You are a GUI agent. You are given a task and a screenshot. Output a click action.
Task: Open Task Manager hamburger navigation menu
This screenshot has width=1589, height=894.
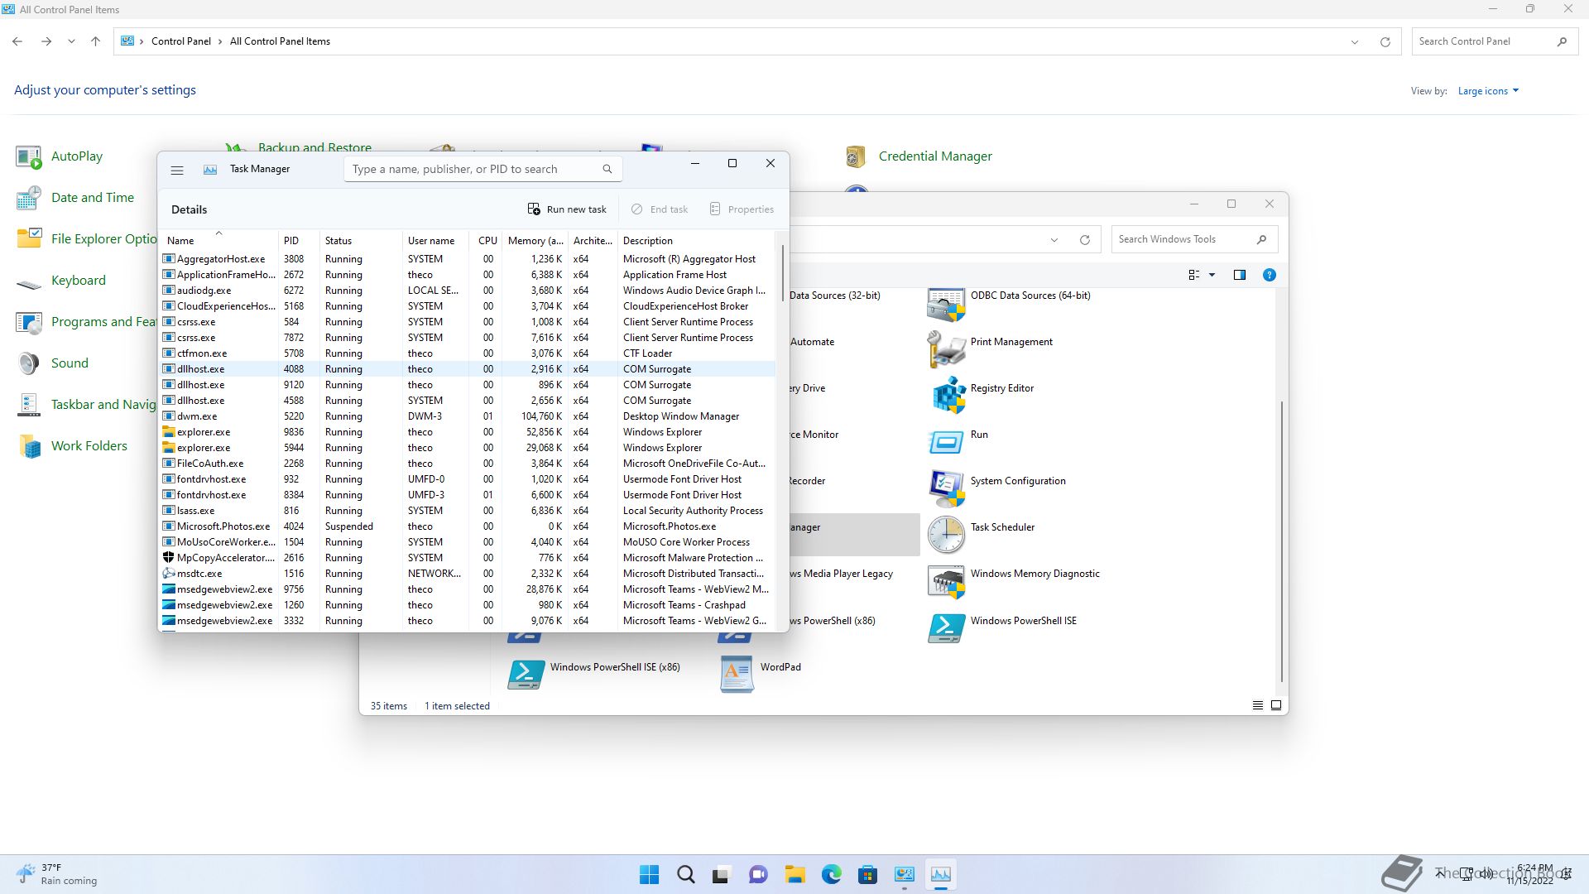click(176, 170)
